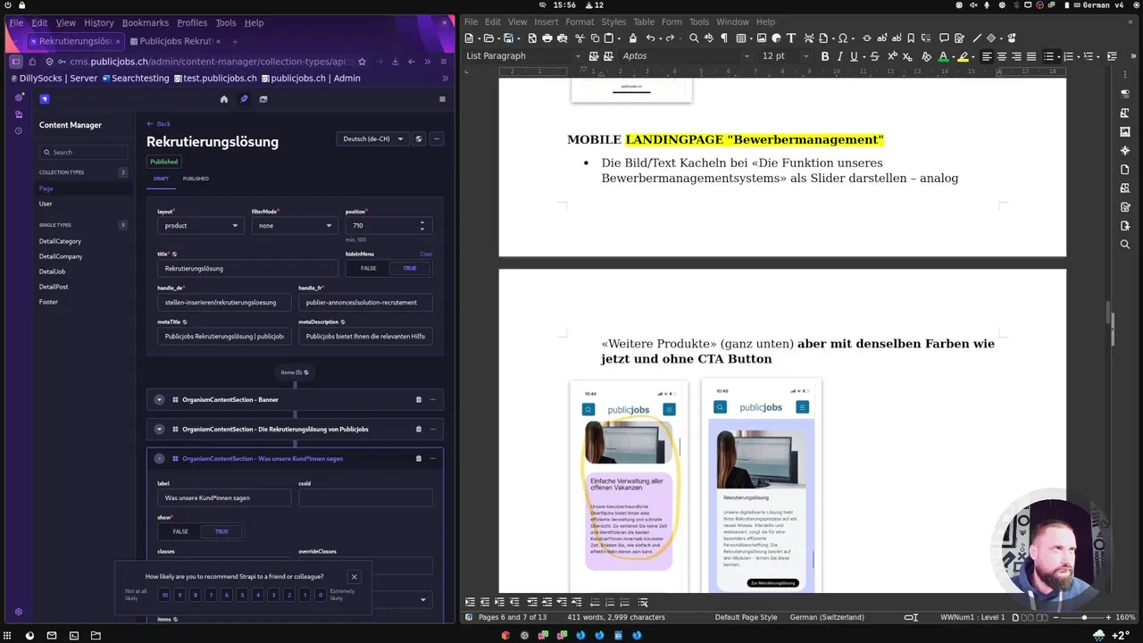Clone Writer formatting with paintbrush icon
Image resolution: width=1143 pixels, height=643 pixels.
coord(632,38)
